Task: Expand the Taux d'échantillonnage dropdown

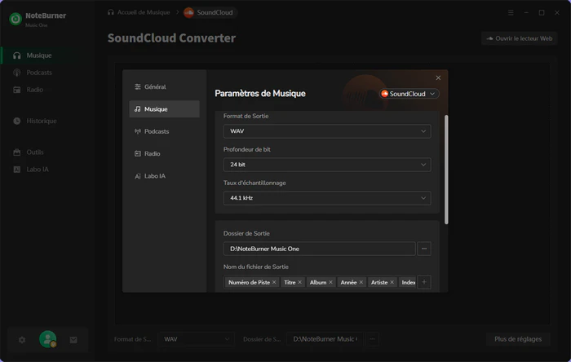Action: 327,198
